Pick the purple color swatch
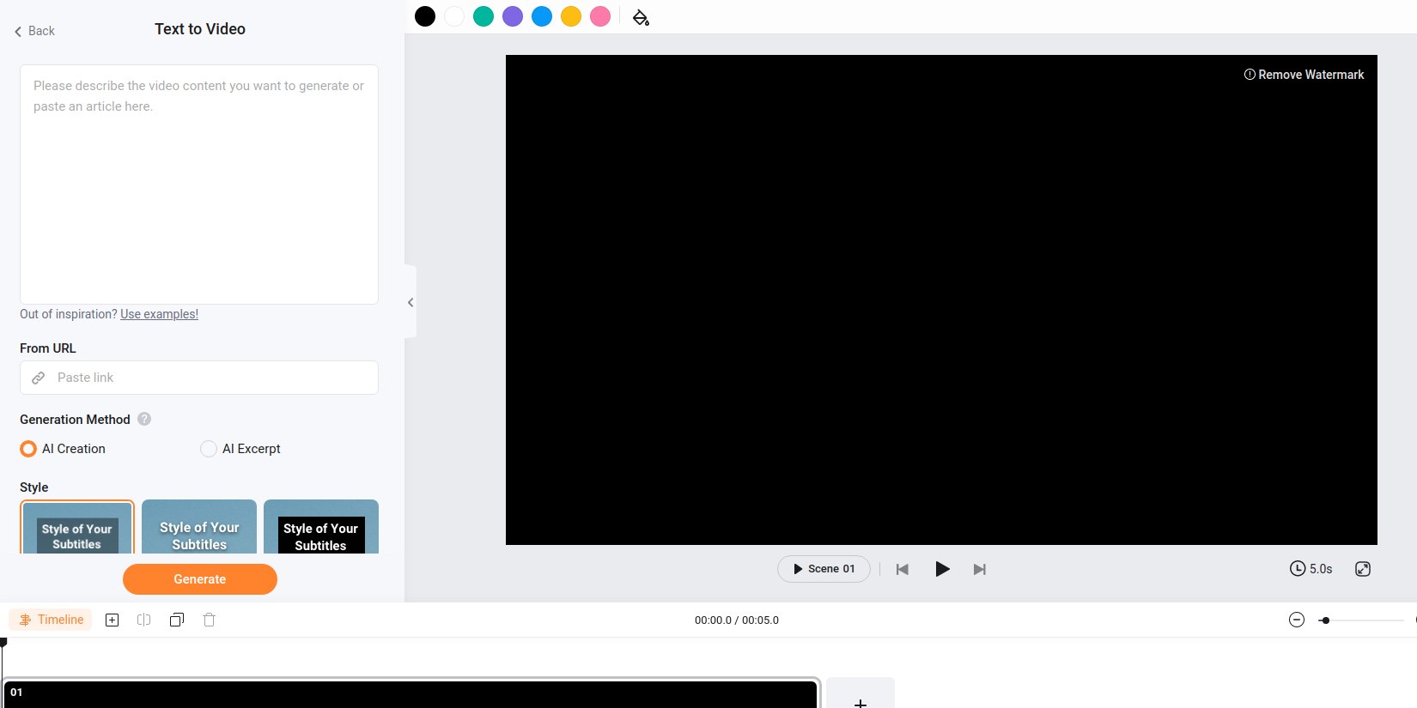This screenshot has width=1417, height=708. click(513, 16)
